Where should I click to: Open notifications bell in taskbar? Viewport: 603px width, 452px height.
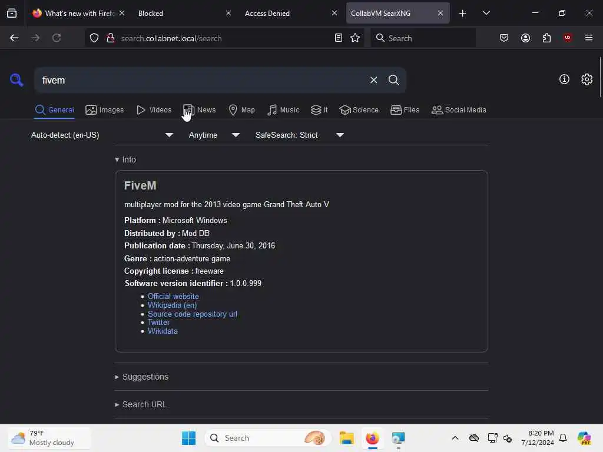[563, 438]
